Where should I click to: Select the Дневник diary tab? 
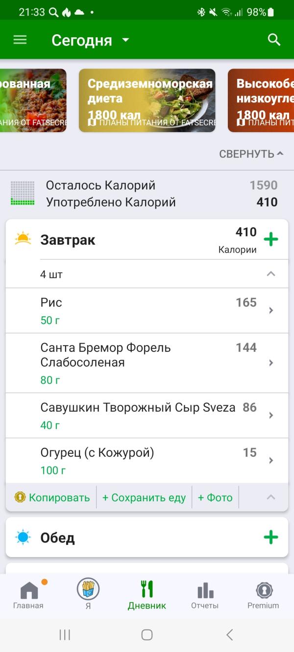click(x=147, y=594)
